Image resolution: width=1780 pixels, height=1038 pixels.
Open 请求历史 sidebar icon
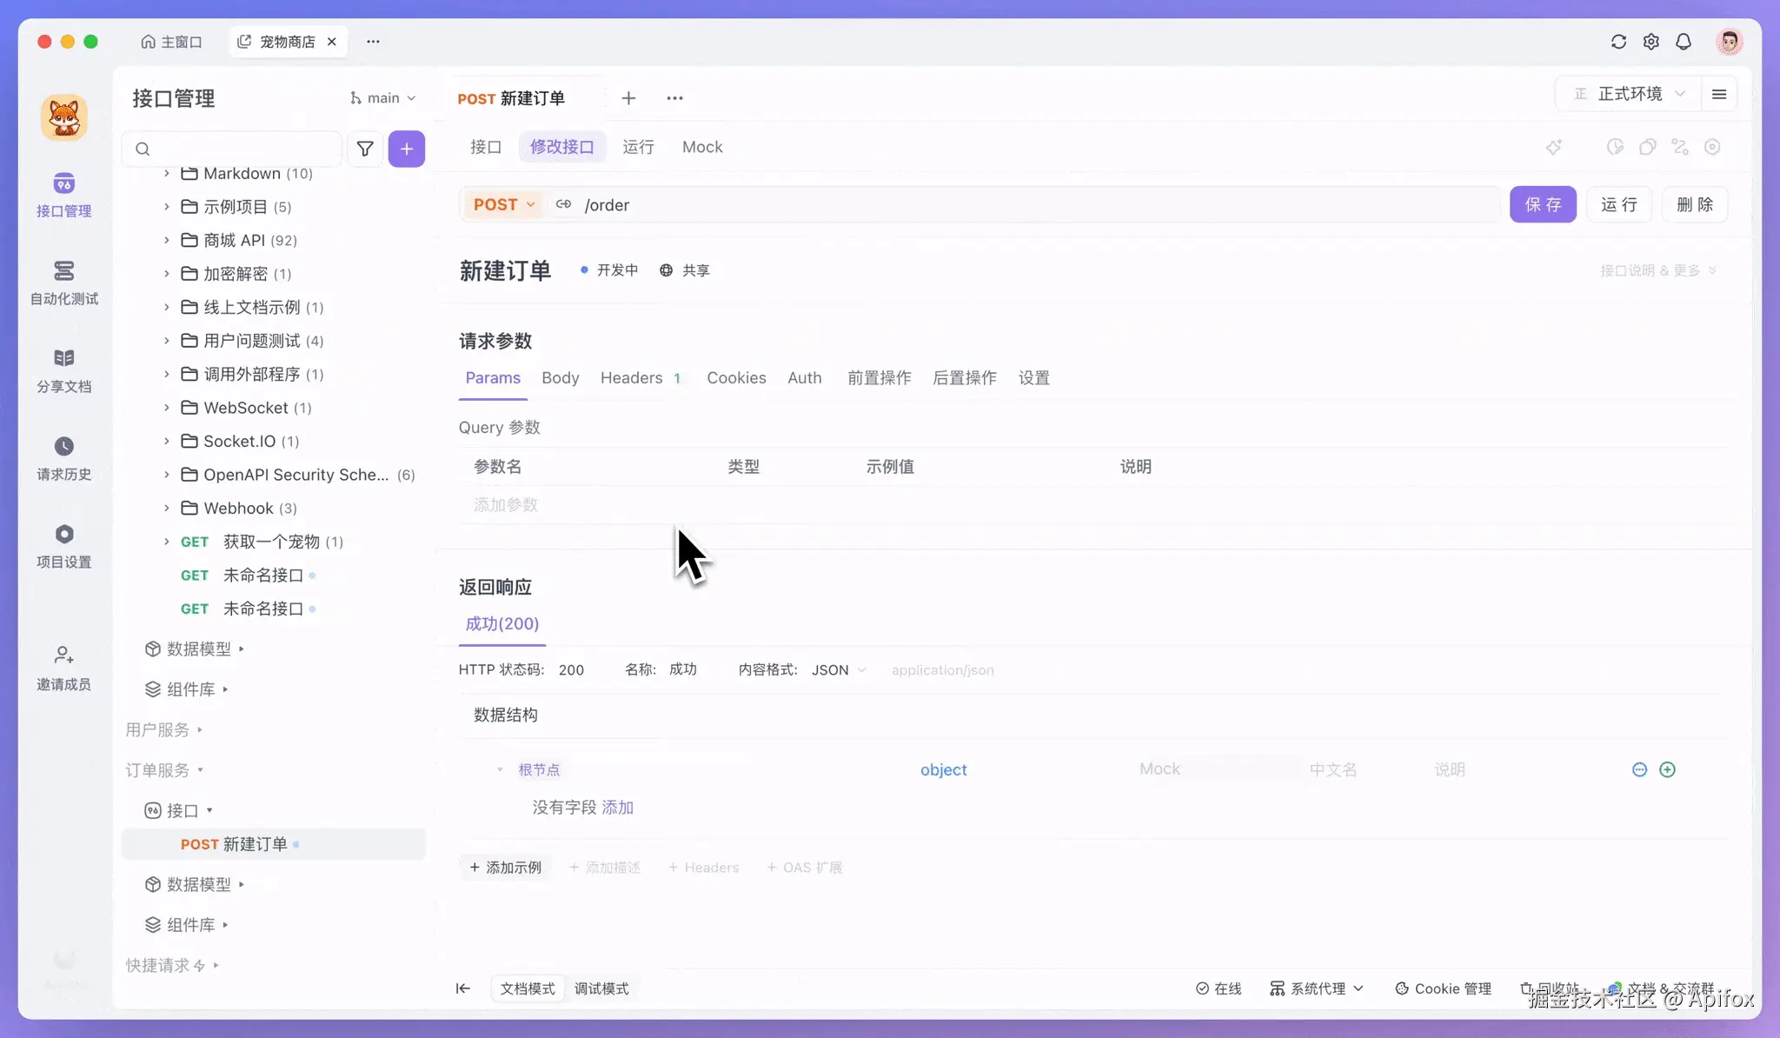tap(63, 458)
